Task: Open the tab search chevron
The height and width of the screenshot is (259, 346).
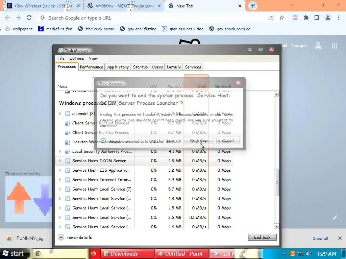Action: point(292,5)
